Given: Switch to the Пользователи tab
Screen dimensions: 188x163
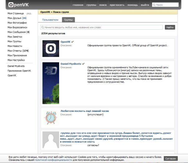Looking at the screenshot, I should coord(50,20).
